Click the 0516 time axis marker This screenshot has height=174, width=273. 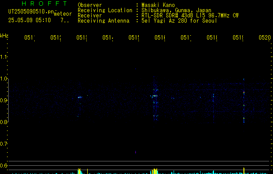tap(160, 37)
